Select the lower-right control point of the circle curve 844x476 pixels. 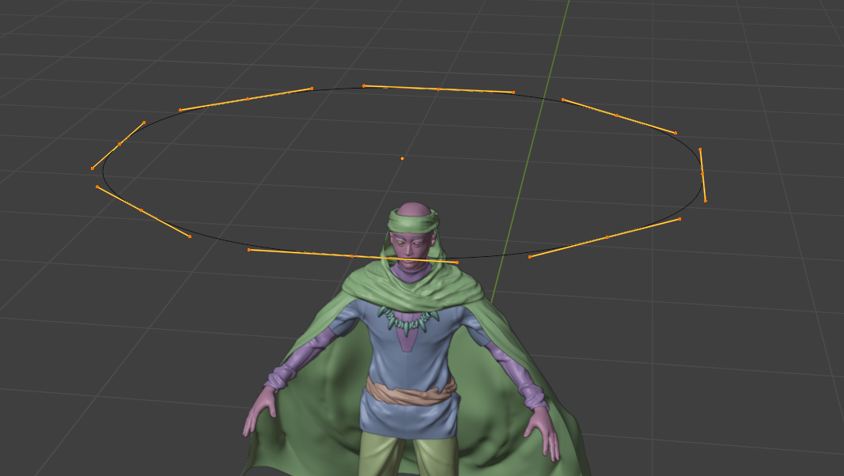point(607,236)
